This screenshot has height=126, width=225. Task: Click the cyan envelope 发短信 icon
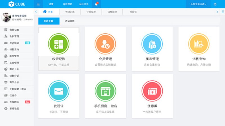[59, 91]
